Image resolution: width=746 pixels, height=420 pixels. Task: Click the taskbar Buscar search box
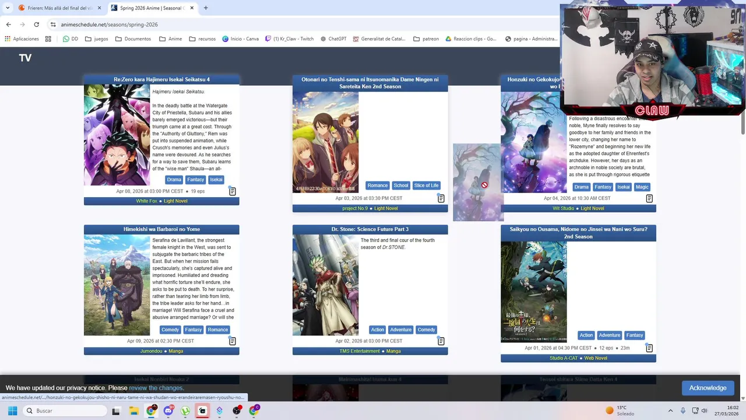65,411
